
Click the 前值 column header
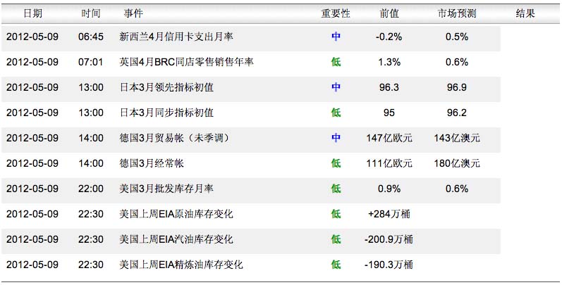(x=389, y=13)
